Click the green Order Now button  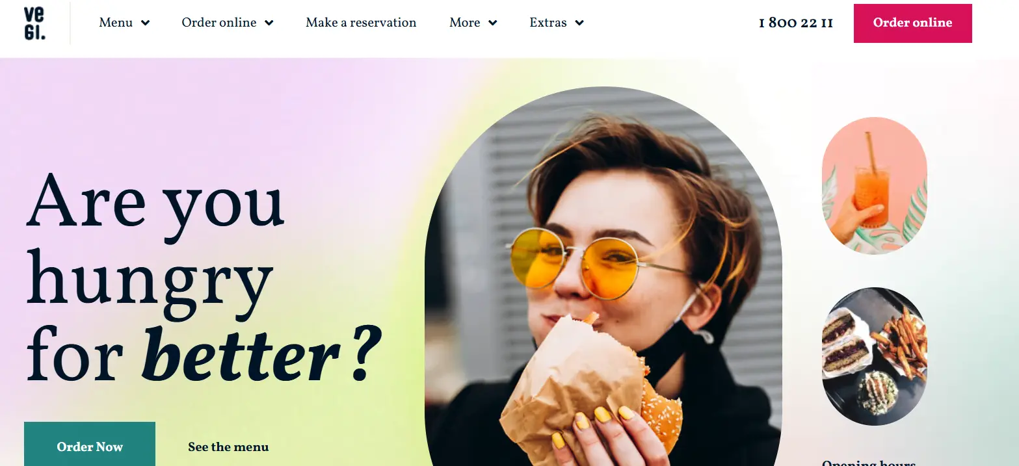coord(90,445)
